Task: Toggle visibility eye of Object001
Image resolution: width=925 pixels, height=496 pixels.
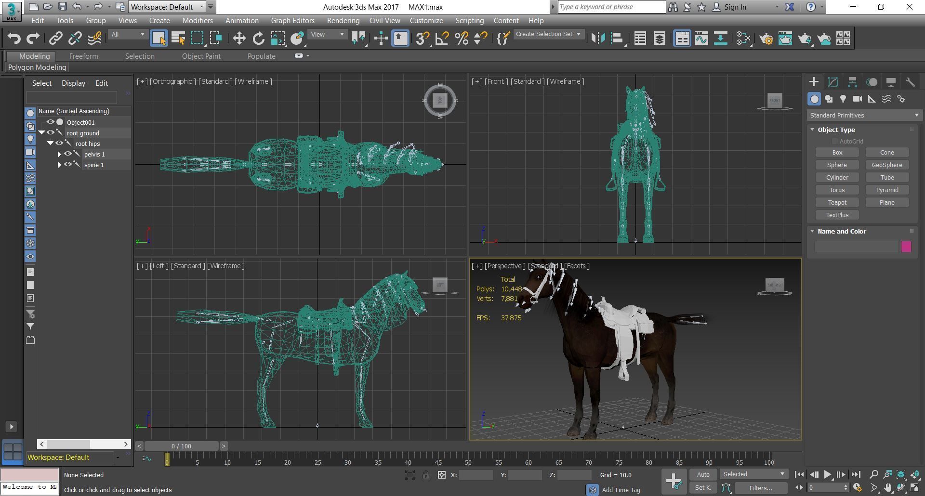Action: (50, 122)
